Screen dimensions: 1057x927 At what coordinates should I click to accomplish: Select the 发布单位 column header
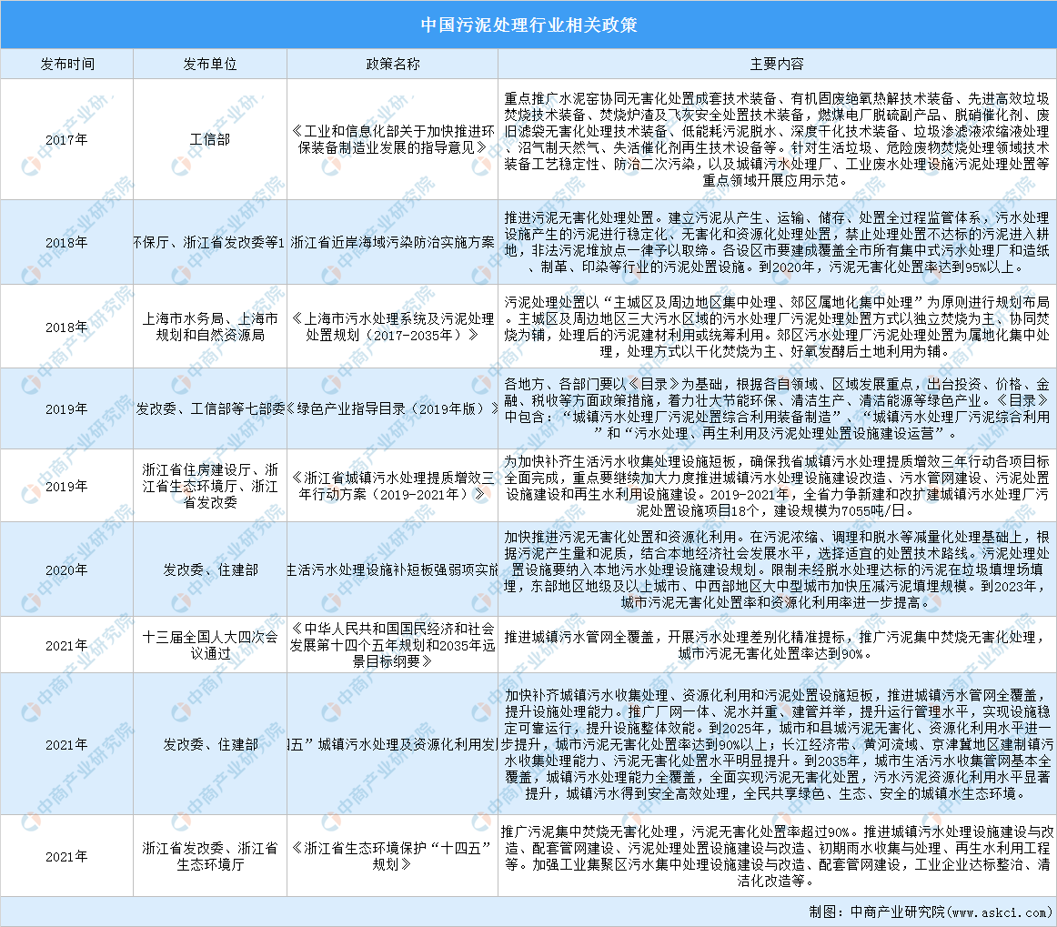coord(210,65)
